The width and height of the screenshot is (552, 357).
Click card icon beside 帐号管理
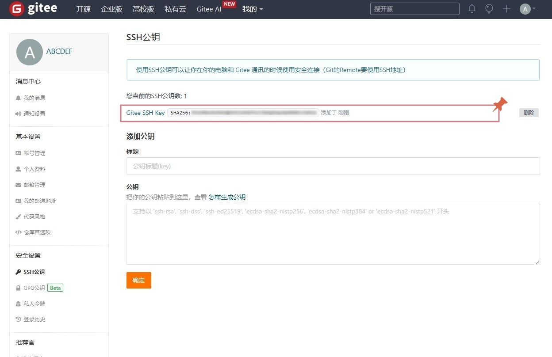coord(18,153)
